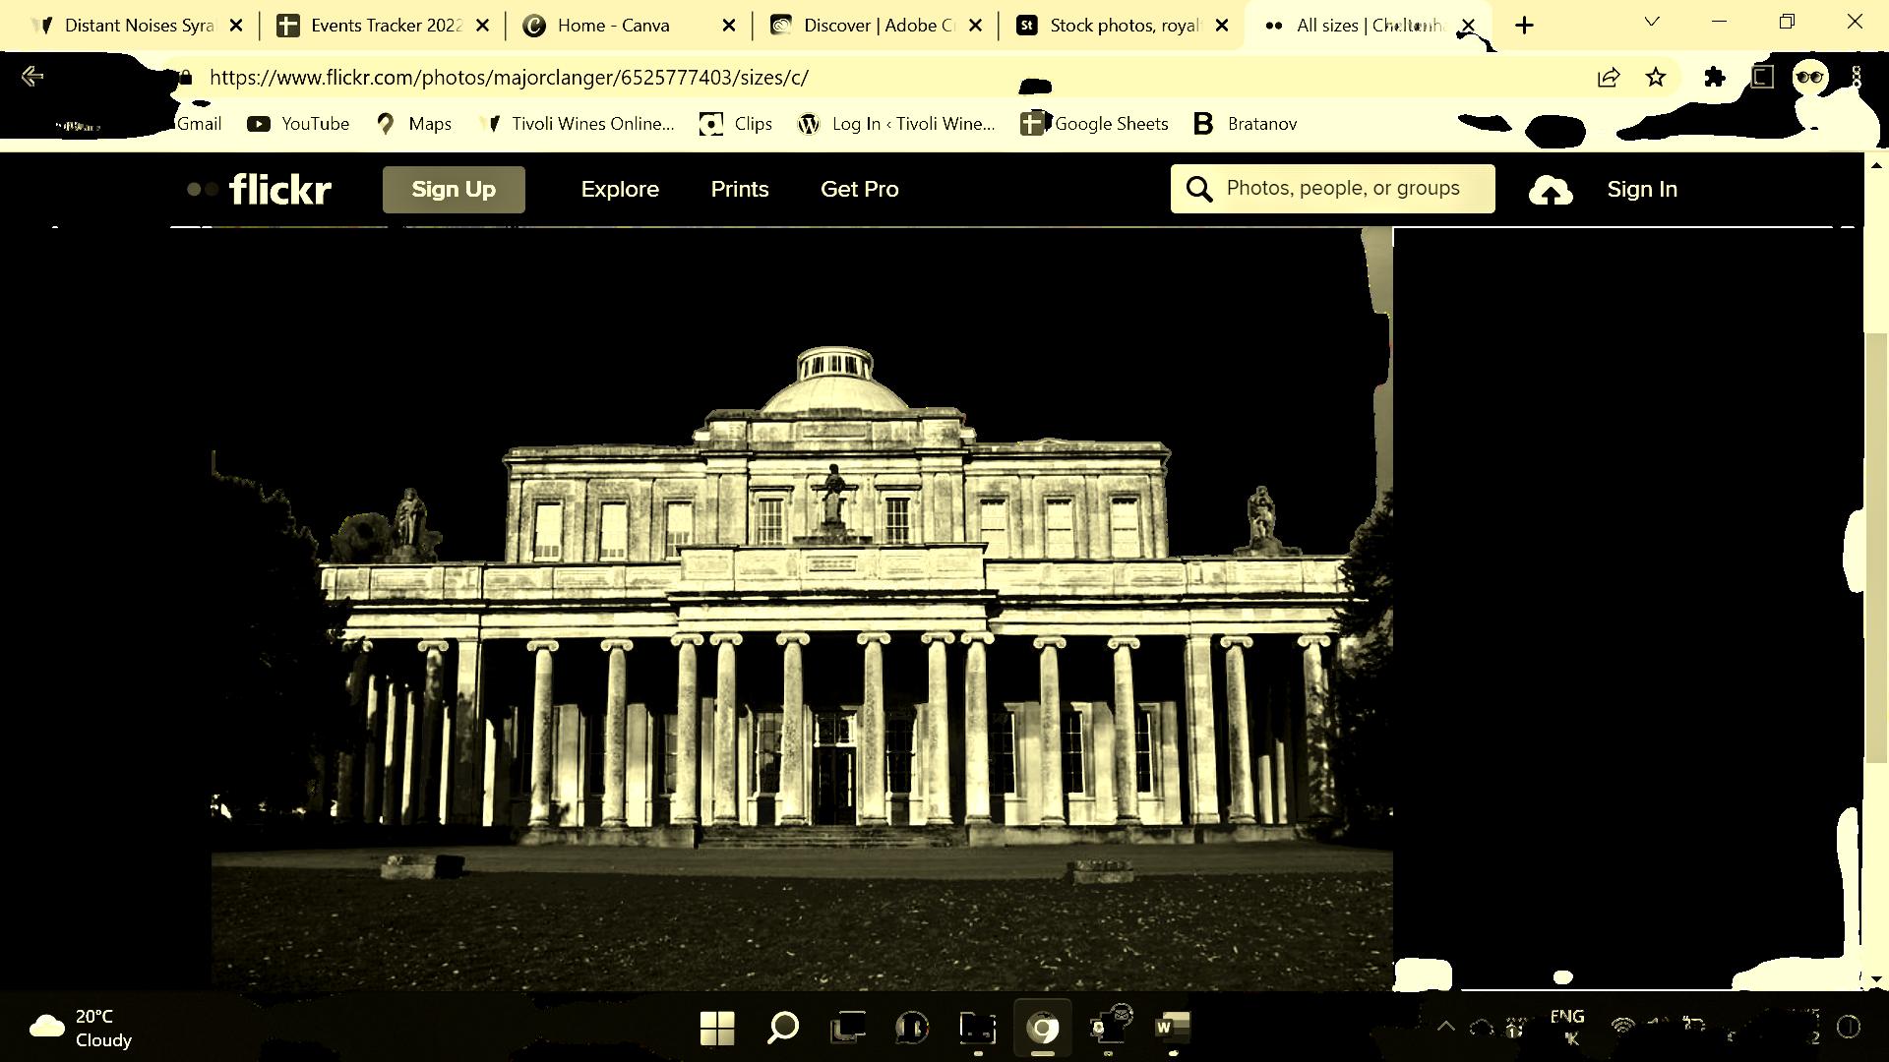1889x1062 pixels.
Task: Show hidden system tray icons
Action: point(1445,1028)
